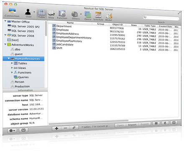Select the Shift table icon
The height and width of the screenshot is (155, 184).
(54, 48)
